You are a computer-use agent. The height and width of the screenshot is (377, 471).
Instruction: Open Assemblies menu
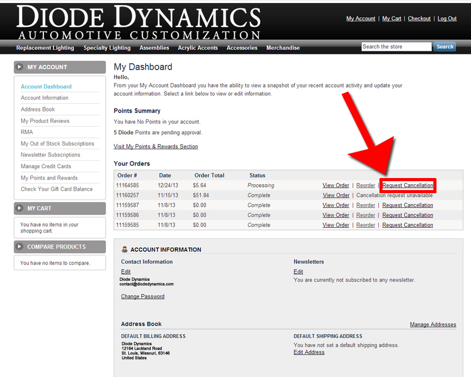click(154, 48)
